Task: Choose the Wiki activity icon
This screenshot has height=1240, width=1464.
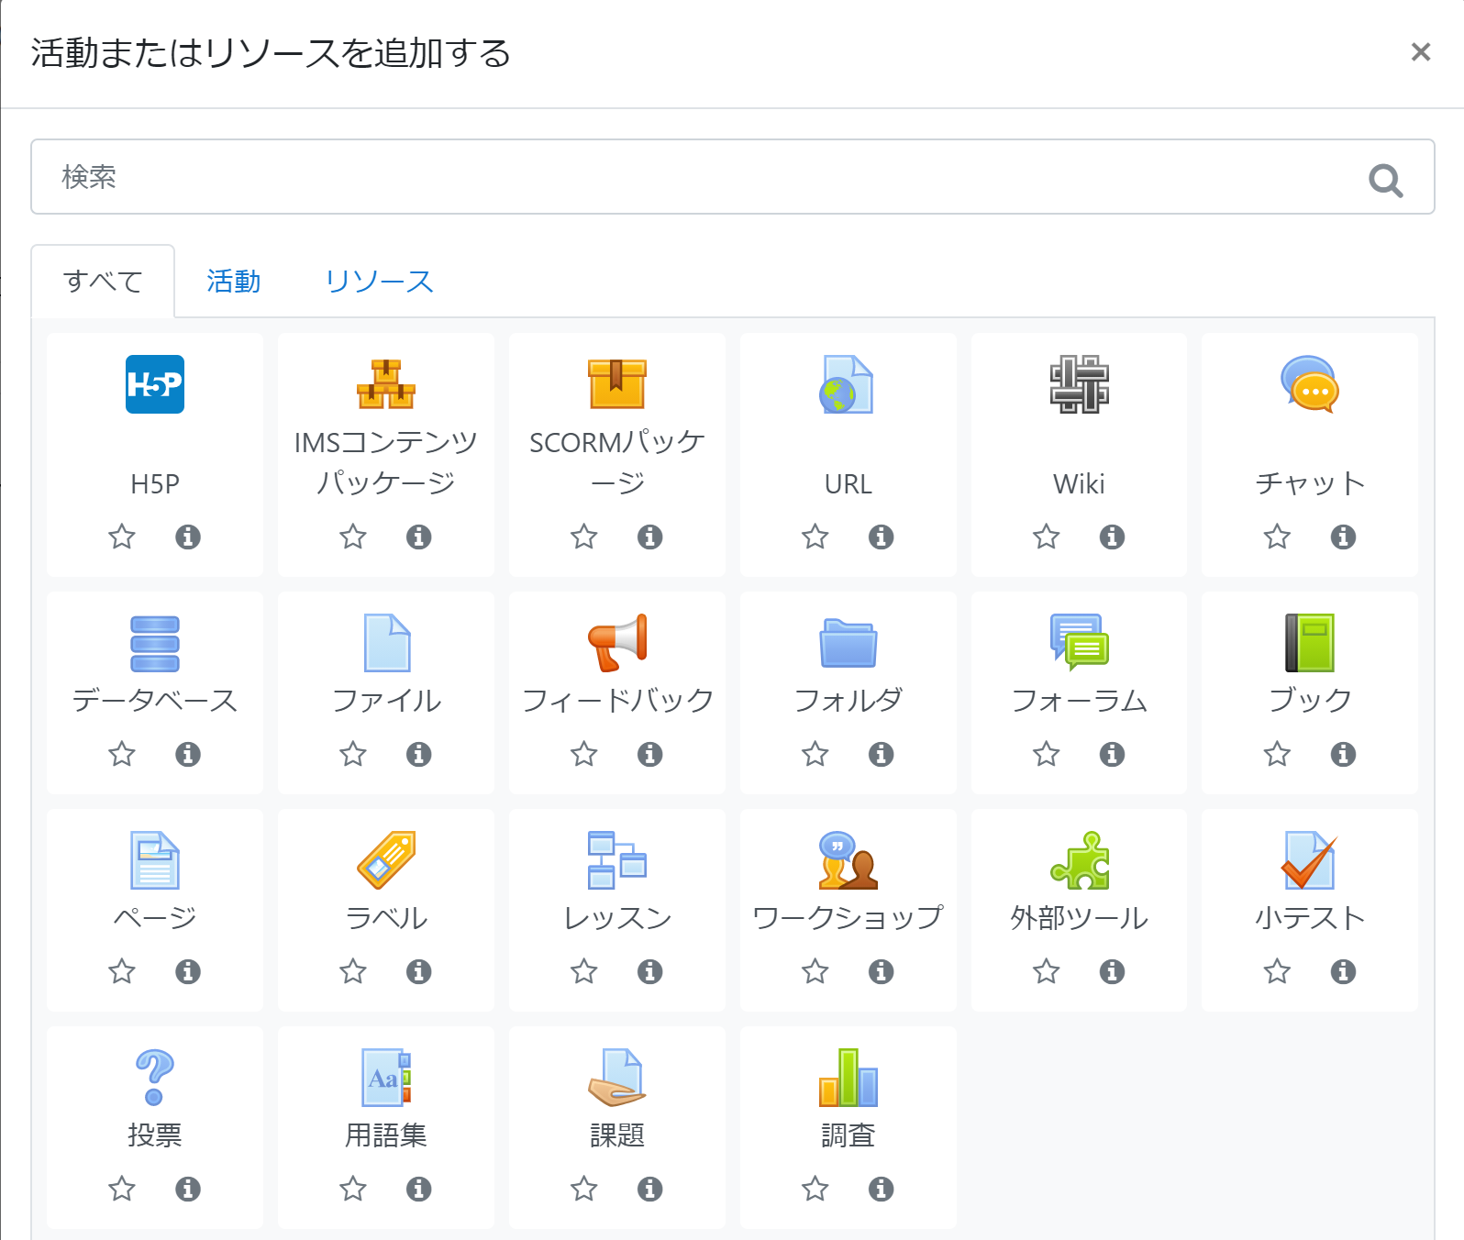Action: coord(1079,384)
